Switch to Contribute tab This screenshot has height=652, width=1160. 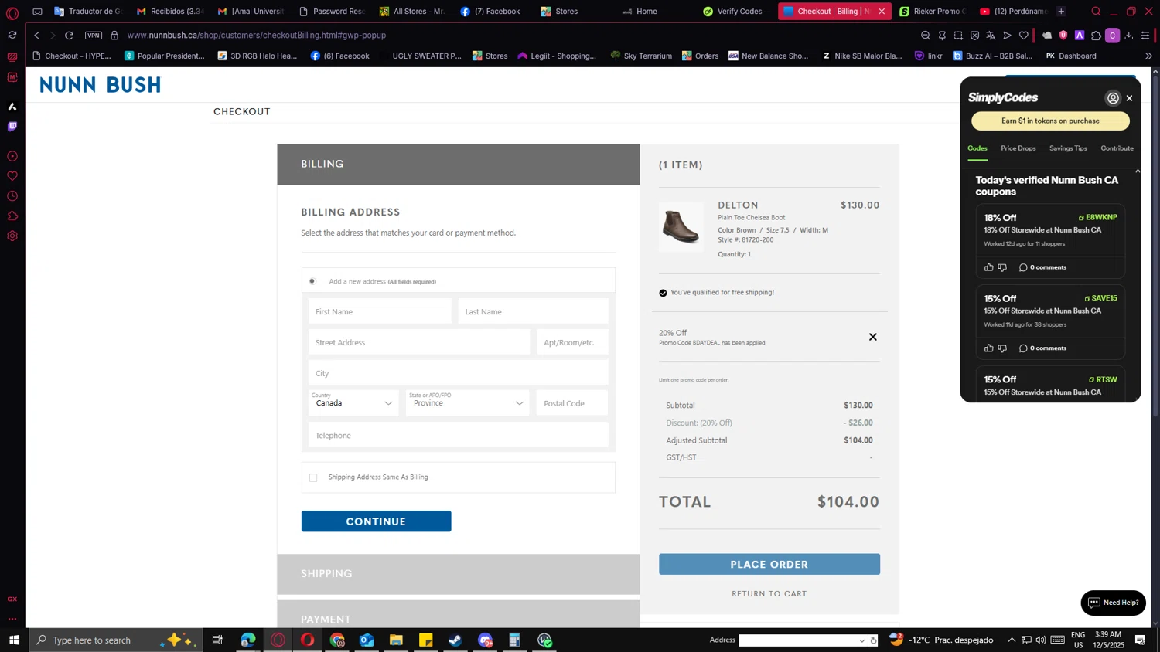pyautogui.click(x=1117, y=148)
